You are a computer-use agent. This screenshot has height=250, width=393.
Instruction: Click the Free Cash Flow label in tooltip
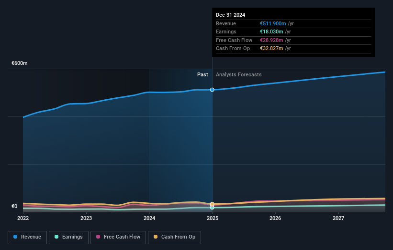coord(234,40)
